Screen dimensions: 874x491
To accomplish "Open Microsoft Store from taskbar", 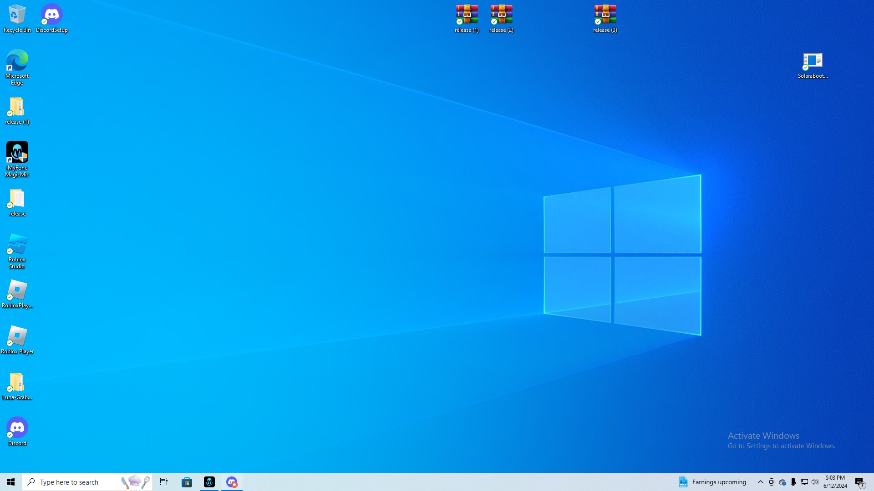I will pyautogui.click(x=187, y=482).
